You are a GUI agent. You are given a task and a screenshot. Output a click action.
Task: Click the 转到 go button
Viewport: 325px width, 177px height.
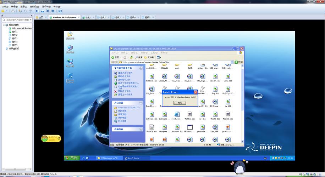pyautogui.click(x=238, y=62)
